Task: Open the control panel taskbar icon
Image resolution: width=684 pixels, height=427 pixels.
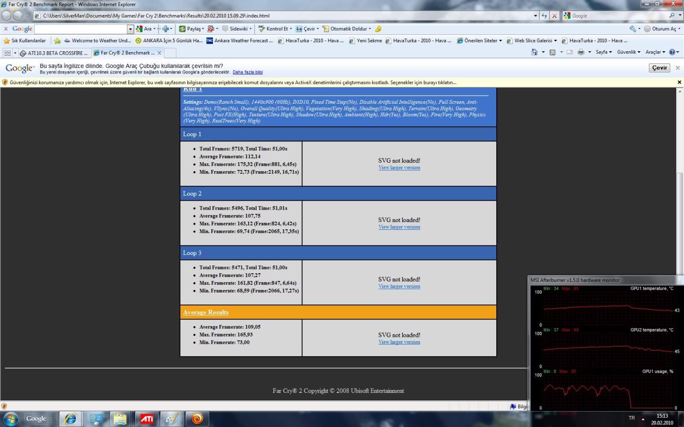Action: point(96,419)
